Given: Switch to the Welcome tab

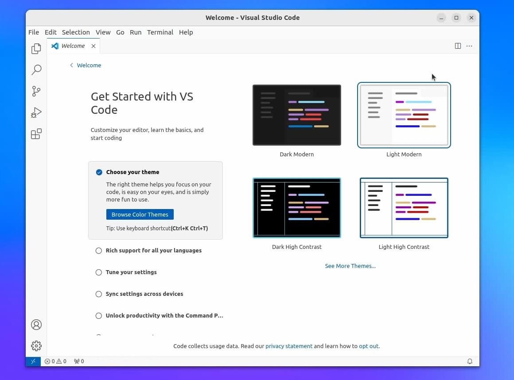Looking at the screenshot, I should [x=73, y=46].
